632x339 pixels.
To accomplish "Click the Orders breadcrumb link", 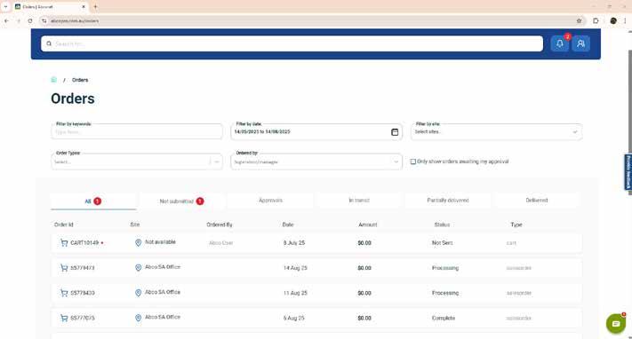I will pyautogui.click(x=80, y=80).
